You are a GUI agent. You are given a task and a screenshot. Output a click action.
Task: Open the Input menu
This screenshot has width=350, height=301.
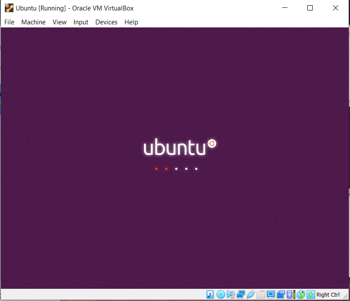coord(80,22)
